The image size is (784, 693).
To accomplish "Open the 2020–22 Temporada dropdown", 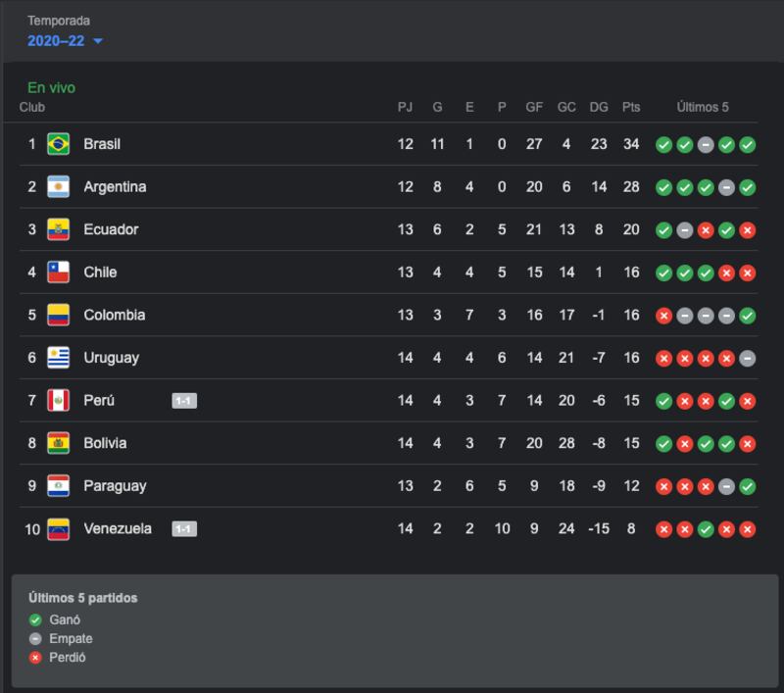I will (65, 40).
